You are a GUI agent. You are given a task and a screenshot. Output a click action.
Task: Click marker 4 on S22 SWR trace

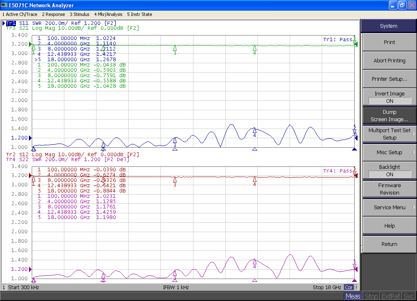(x=255, y=261)
